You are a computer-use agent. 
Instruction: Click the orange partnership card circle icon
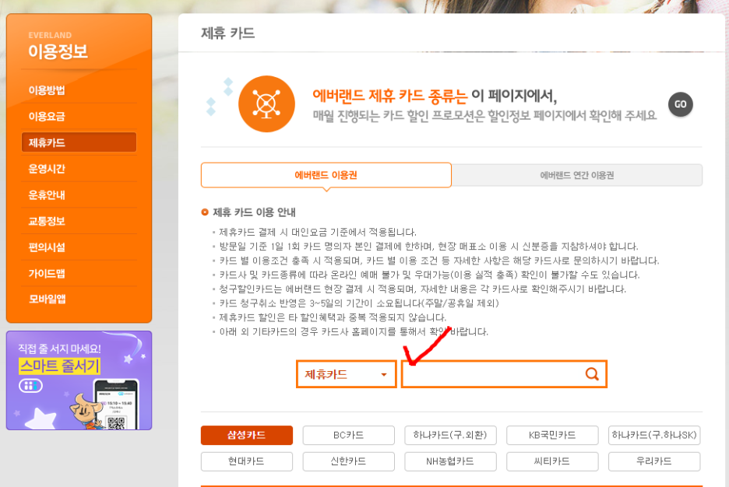pyautogui.click(x=266, y=104)
